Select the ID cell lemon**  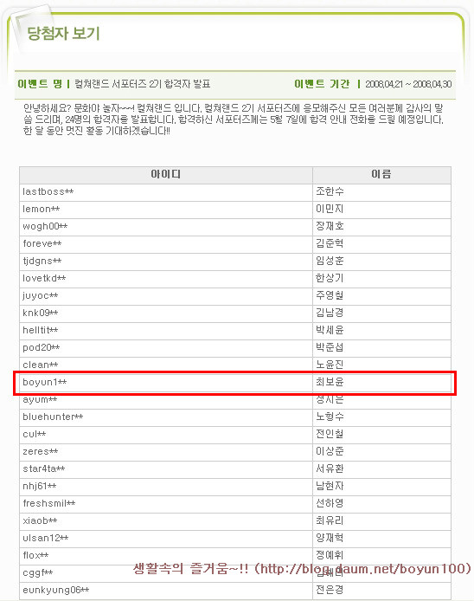166,210
